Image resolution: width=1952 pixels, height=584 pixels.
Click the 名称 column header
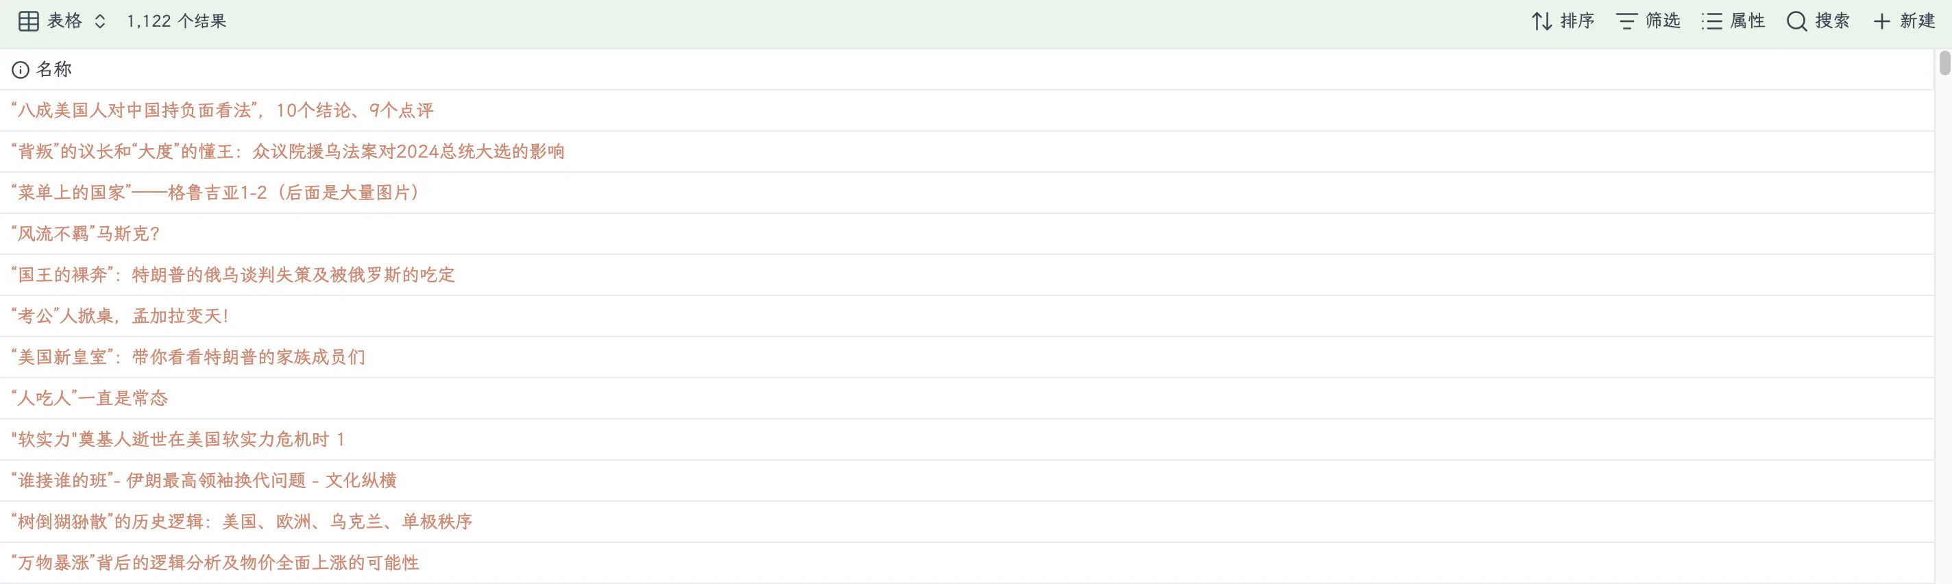click(53, 70)
